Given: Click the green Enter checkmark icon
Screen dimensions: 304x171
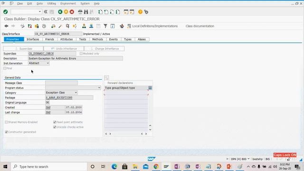Looking at the screenshot, I should (x=5, y=12).
